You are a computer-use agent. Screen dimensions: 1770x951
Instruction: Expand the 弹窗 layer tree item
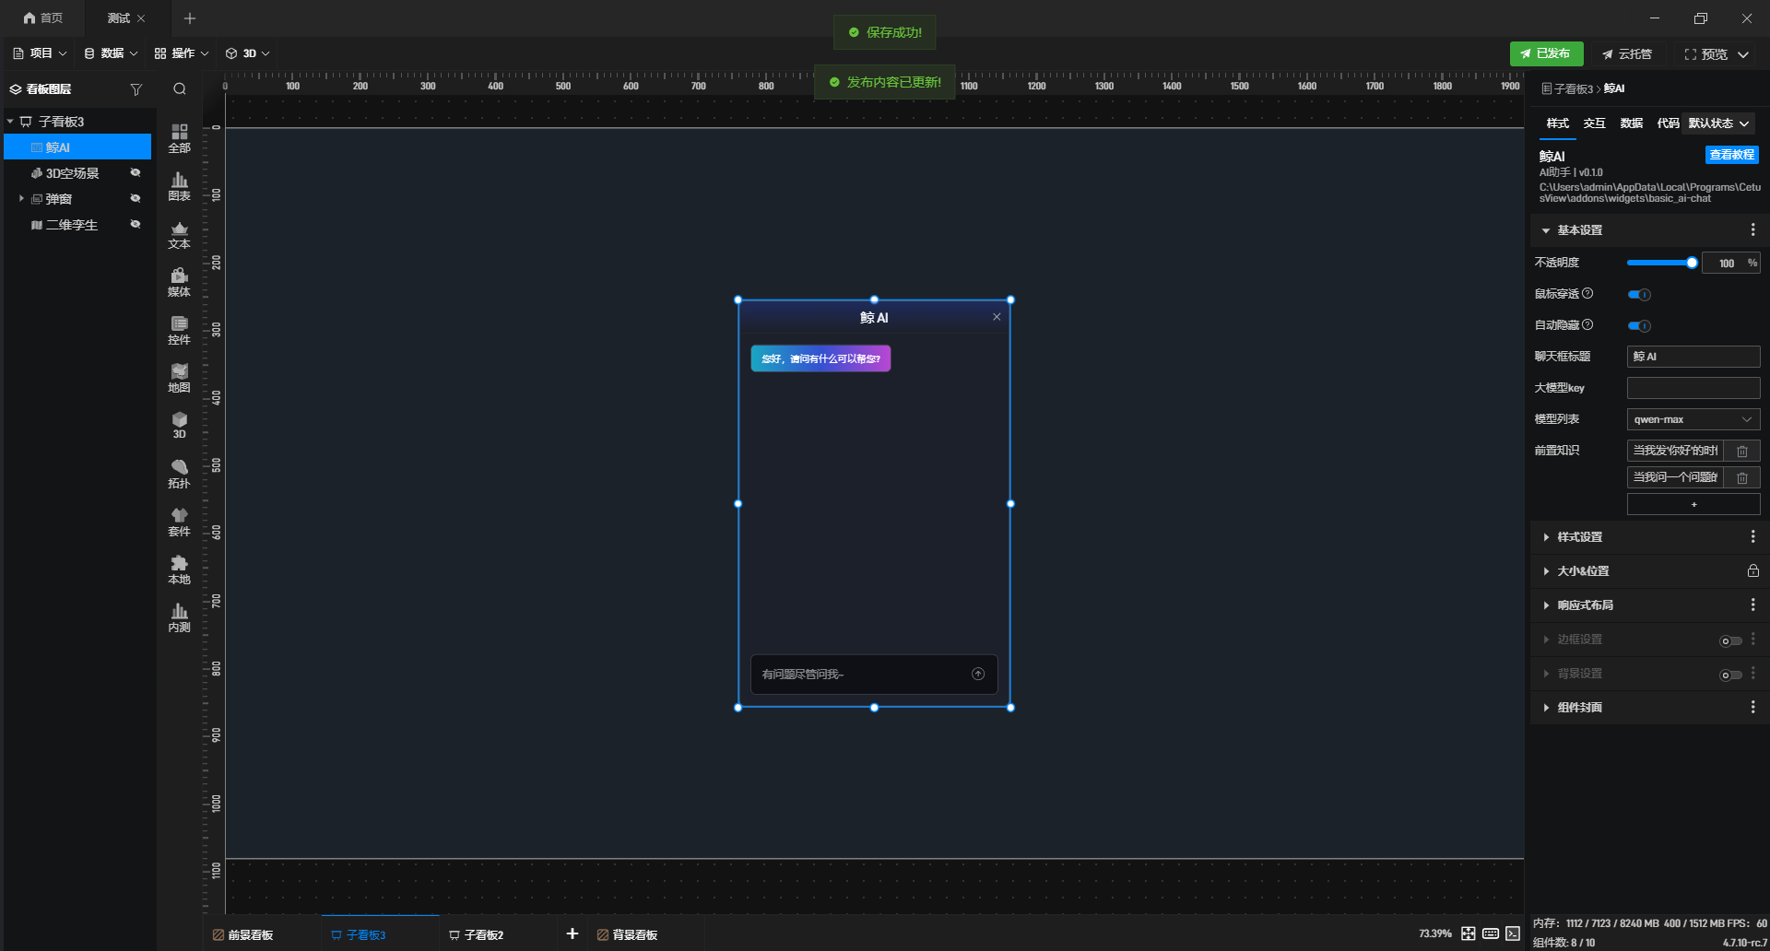click(x=21, y=199)
